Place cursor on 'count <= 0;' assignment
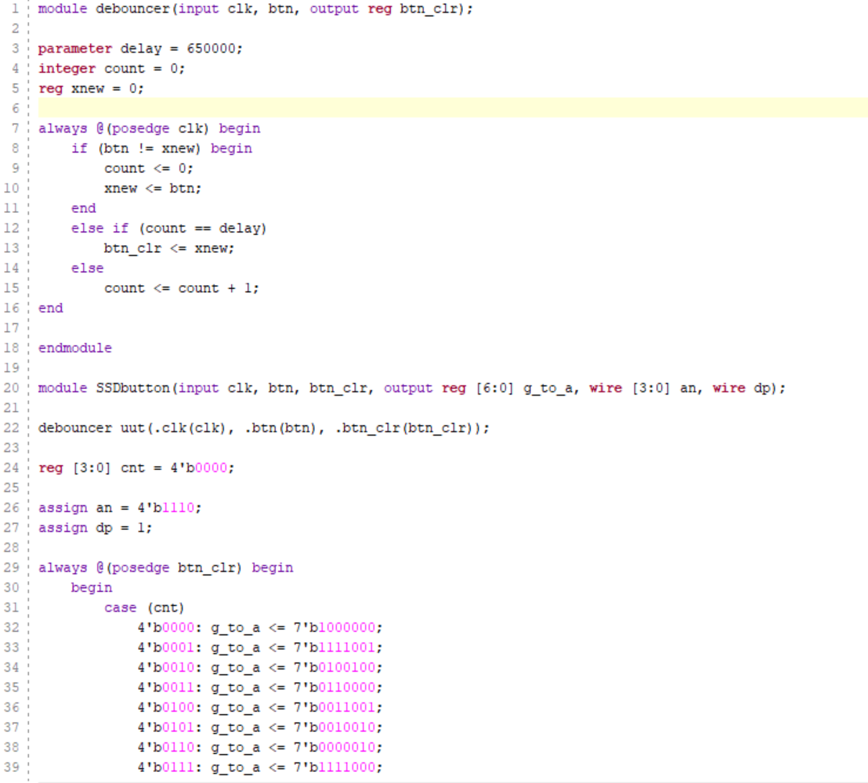This screenshot has width=868, height=783. pyautogui.click(x=148, y=168)
